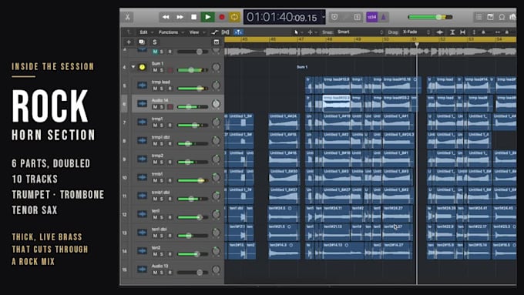Fast-forward the transport

click(180, 17)
